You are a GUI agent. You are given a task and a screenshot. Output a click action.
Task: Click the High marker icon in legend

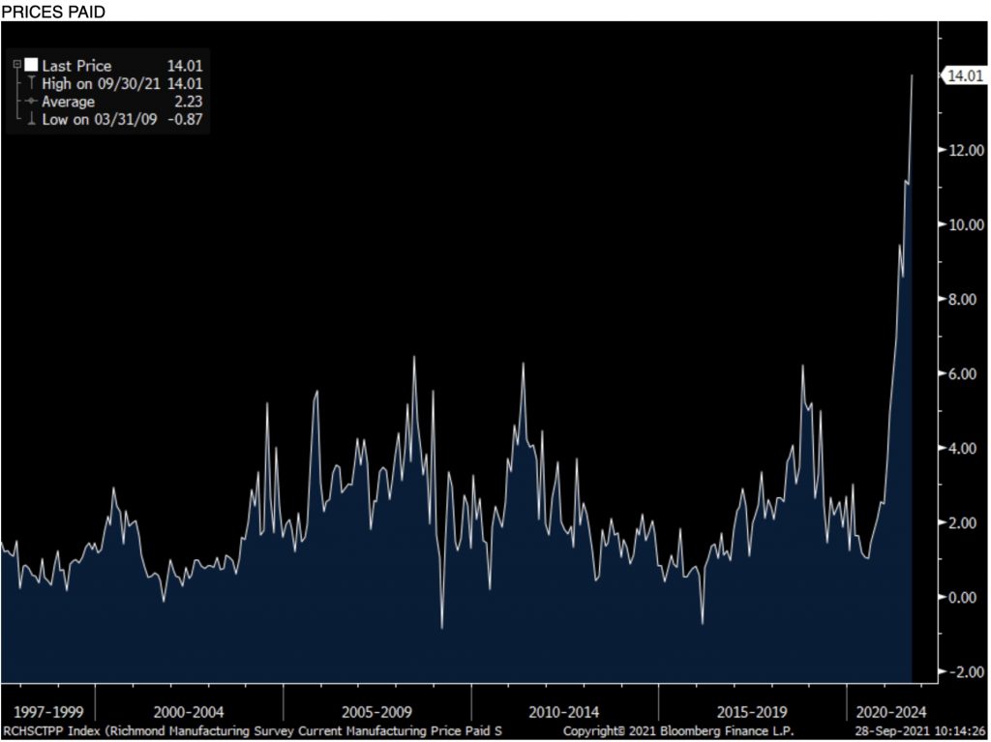click(x=31, y=84)
